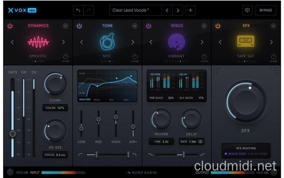Click the DE-ESS knob
The width and height of the screenshot is (284, 178).
click(55, 131)
